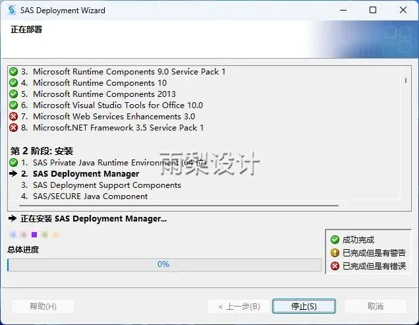Viewport: 419px width, 325px height.
Task: Select SAS Private Java Runtime Environment row
Action: (119, 163)
